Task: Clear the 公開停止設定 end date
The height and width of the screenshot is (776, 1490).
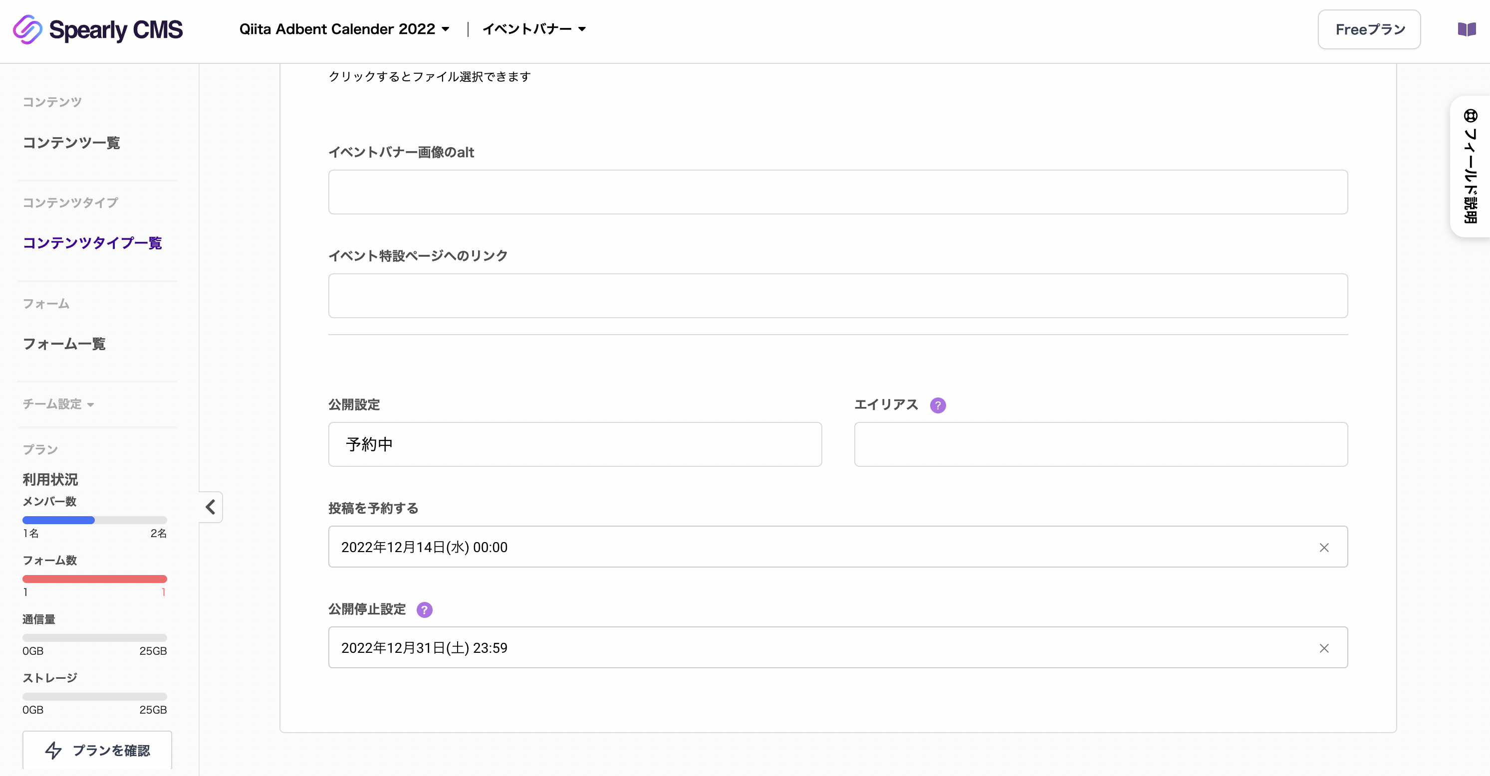Action: pos(1324,648)
